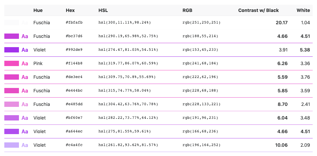Click the Hex column header
Viewport: 317px width, 156px height.
click(x=70, y=10)
